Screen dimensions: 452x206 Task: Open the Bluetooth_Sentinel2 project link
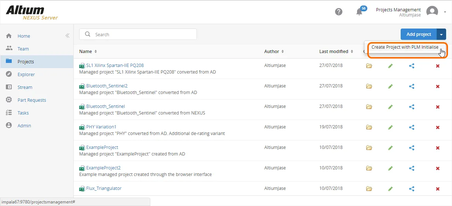[x=107, y=86]
